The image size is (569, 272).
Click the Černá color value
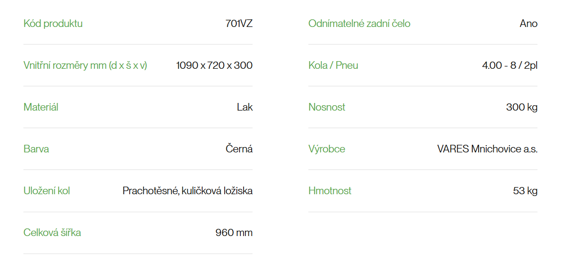tap(239, 149)
